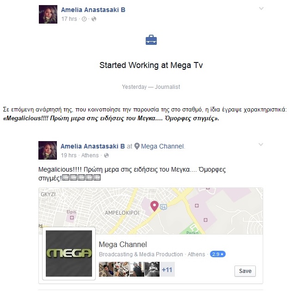The image size is (290, 291).
Task: Click the globe privacy icon on first post
Action: [94, 19]
